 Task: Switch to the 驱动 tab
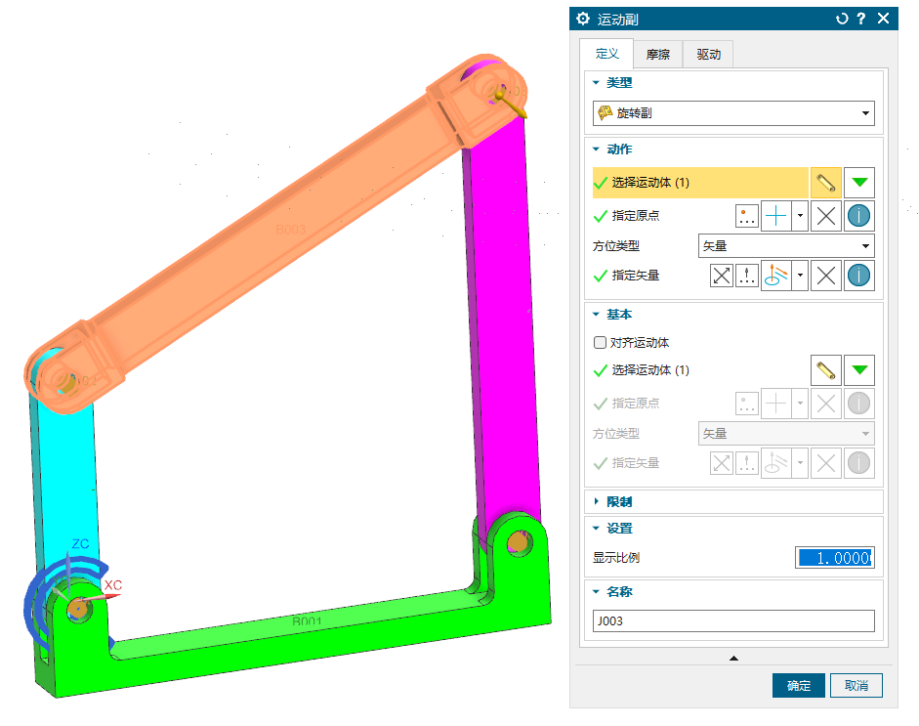coord(708,55)
